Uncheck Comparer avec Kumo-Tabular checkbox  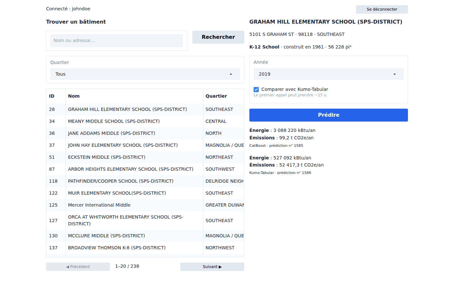[x=256, y=90]
